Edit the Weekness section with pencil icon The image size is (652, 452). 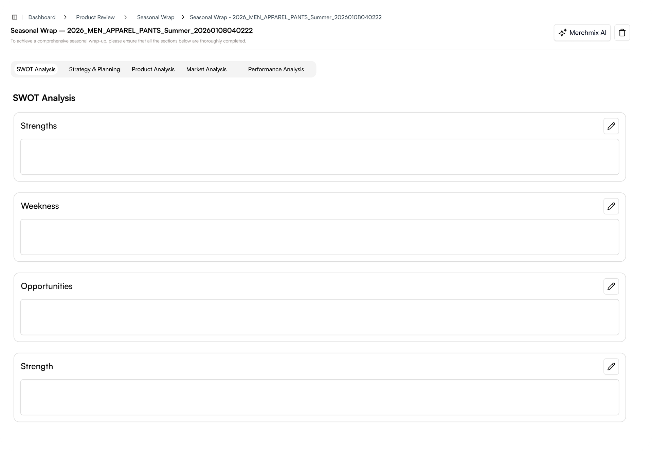pyautogui.click(x=611, y=206)
